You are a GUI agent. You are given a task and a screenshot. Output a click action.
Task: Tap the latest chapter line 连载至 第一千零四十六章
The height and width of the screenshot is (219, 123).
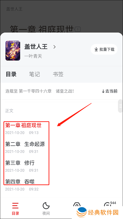(x=39, y=91)
